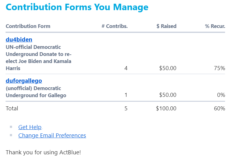Screen dimensions: 230x158
Task: Click the Get Help link
Action: 30,127
